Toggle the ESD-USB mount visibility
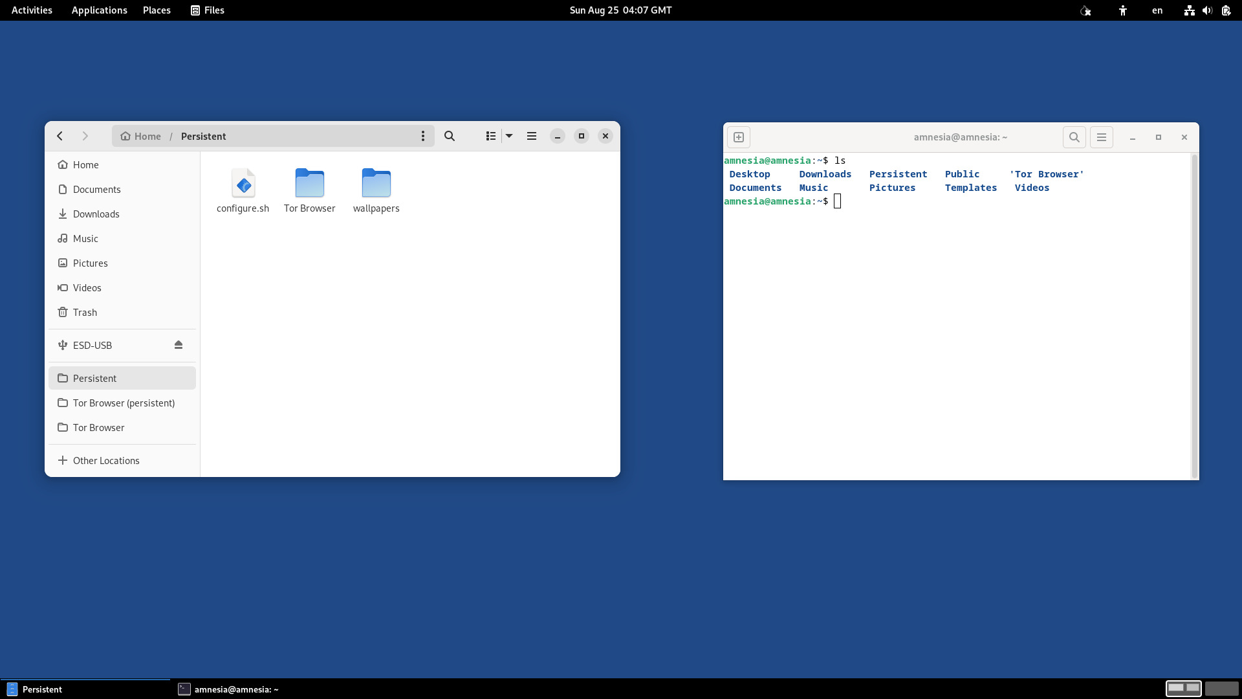The height and width of the screenshot is (699, 1242). pyautogui.click(x=179, y=345)
